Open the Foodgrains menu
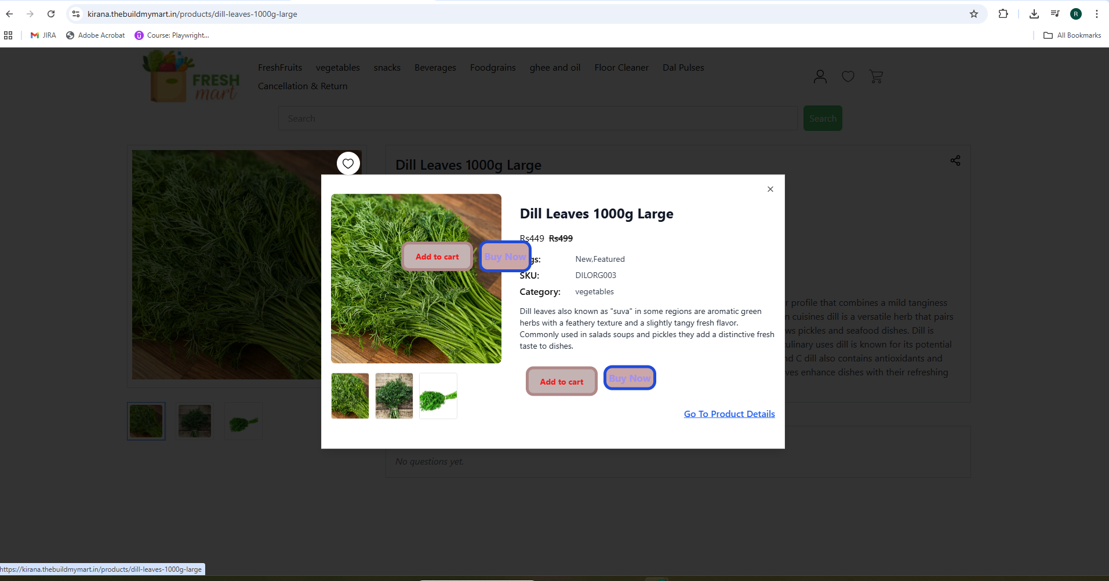The image size is (1109, 581). (x=493, y=68)
